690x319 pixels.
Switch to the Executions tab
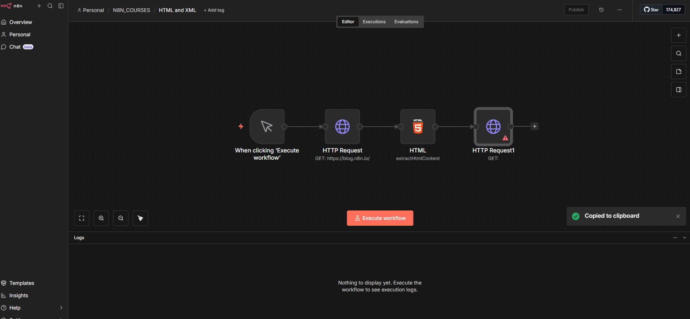click(x=374, y=22)
